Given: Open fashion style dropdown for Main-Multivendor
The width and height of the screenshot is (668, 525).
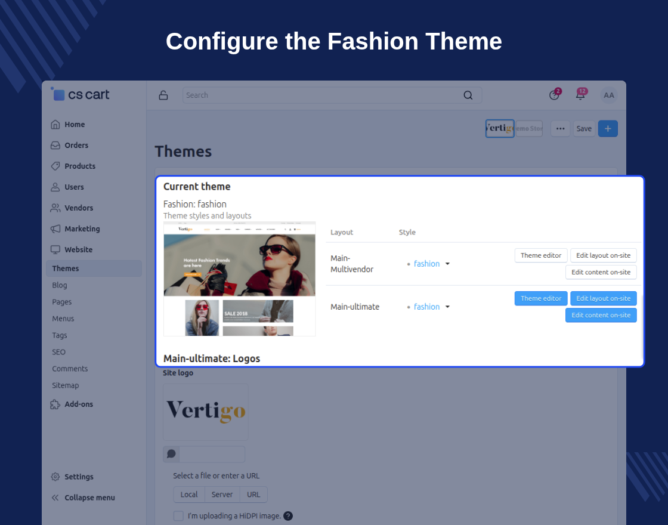Looking at the screenshot, I should coord(447,264).
